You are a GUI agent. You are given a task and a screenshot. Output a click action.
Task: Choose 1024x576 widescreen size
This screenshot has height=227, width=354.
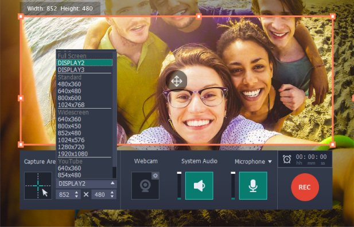coord(84,140)
